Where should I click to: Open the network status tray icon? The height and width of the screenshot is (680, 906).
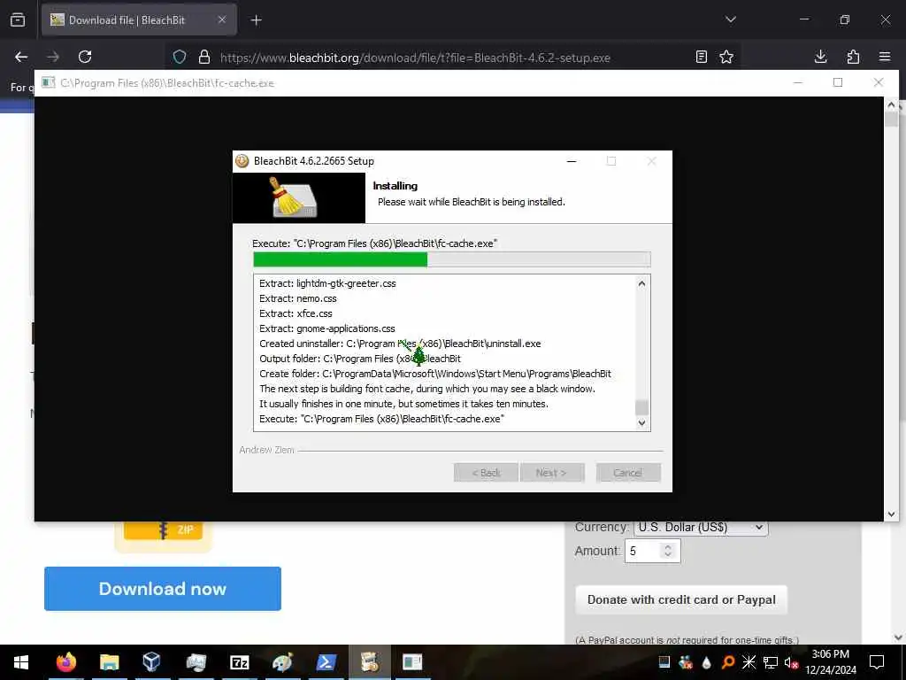pos(771,662)
